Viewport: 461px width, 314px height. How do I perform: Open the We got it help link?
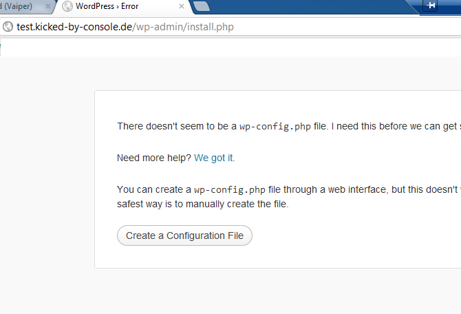(214, 158)
